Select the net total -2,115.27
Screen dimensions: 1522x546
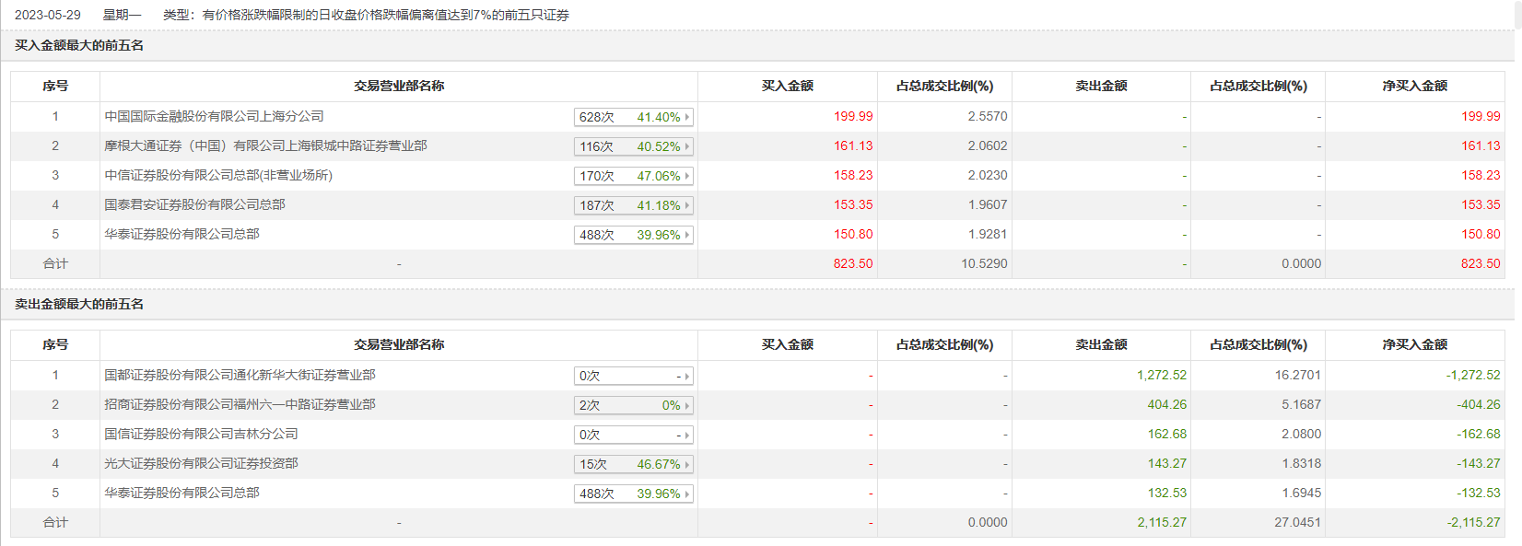[x=1473, y=522]
